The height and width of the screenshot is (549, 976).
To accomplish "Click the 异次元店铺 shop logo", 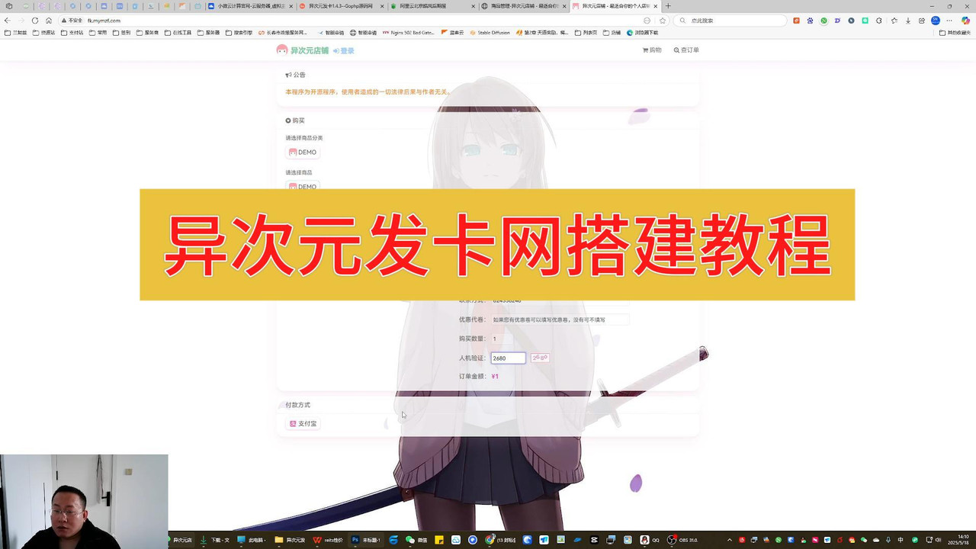I will [x=303, y=50].
